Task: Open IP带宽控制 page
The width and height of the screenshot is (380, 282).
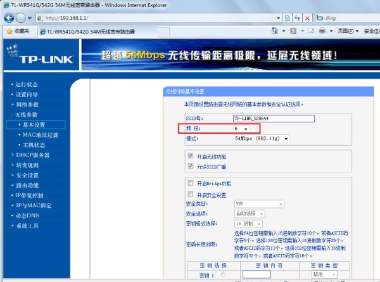Action: [x=29, y=195]
